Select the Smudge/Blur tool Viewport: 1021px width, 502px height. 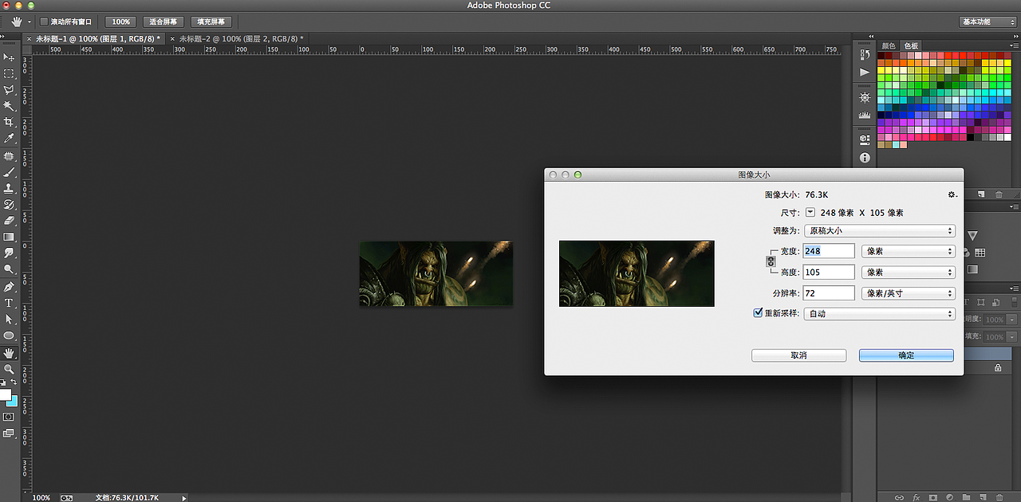pos(9,253)
